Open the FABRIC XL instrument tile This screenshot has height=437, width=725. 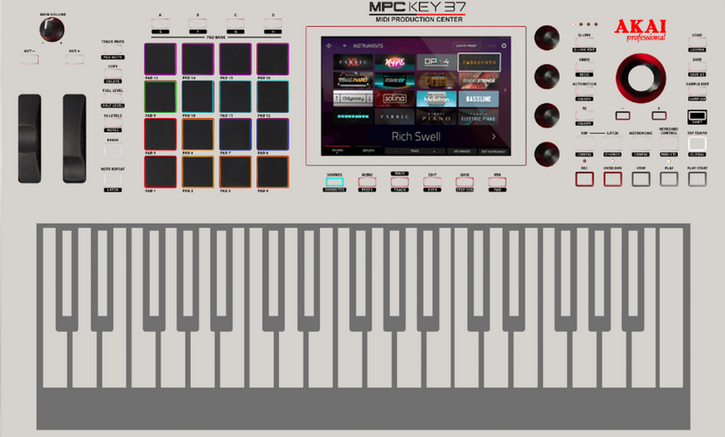pyautogui.click(x=352, y=62)
